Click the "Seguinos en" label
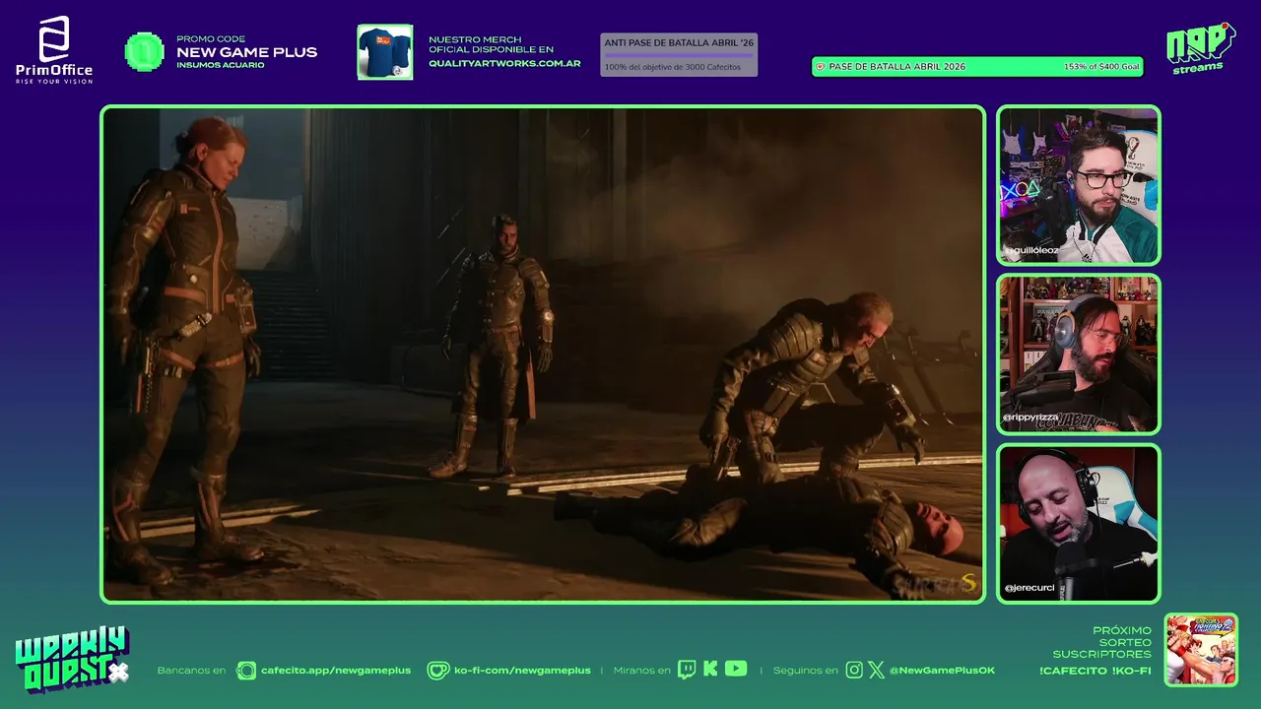This screenshot has width=1261, height=709. tap(806, 671)
